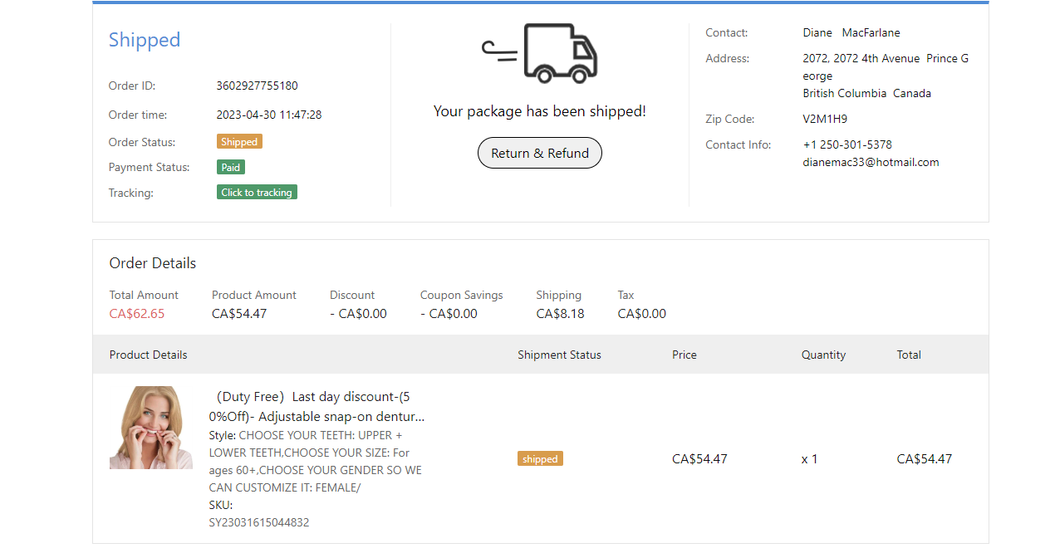Viewport: 1055px width, 558px height.
Task: Open the denture product thumbnail image
Action: coord(151,428)
